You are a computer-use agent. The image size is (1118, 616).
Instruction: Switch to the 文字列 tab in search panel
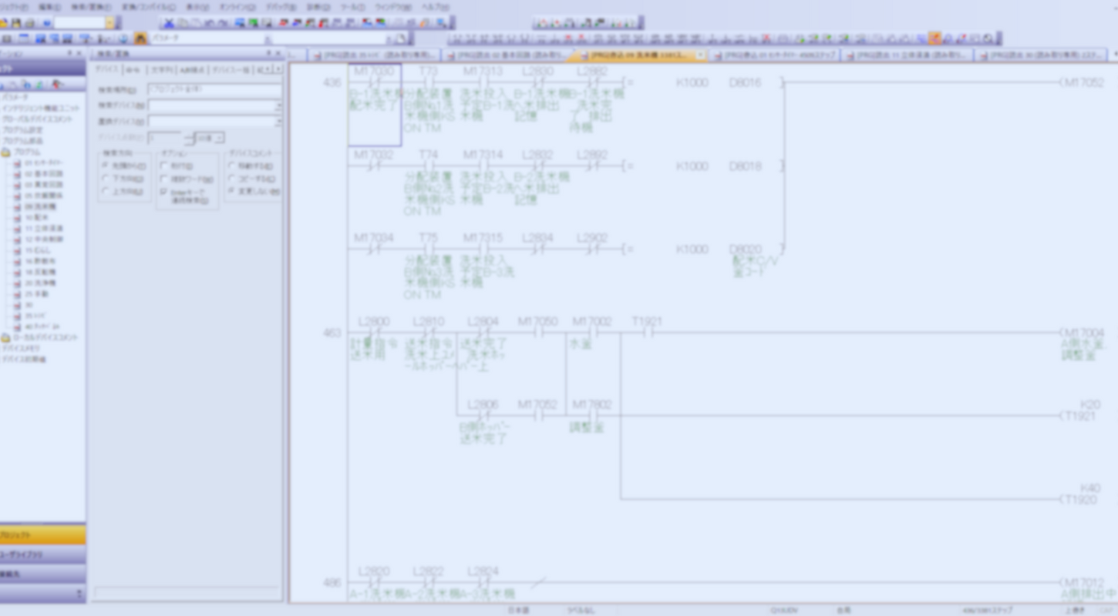pyautogui.click(x=160, y=70)
